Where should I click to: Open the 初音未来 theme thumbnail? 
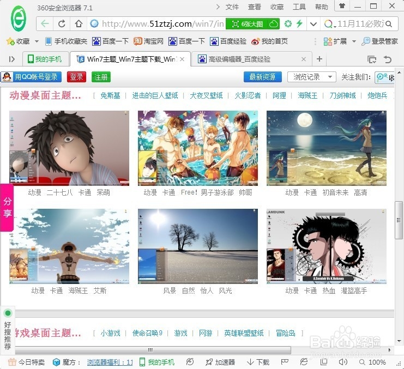(327, 148)
